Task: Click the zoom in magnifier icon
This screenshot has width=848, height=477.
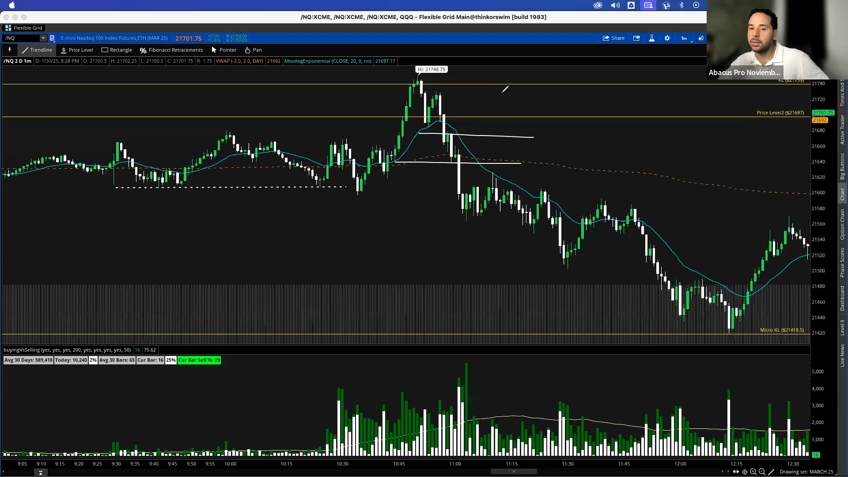Action: (x=753, y=472)
